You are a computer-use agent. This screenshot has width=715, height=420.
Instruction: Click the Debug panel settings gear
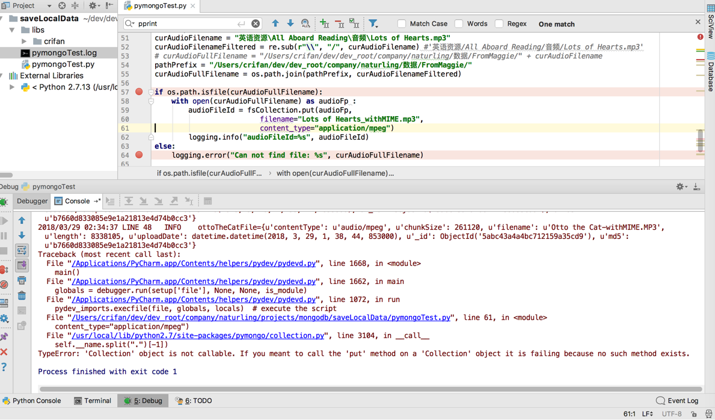(x=680, y=187)
